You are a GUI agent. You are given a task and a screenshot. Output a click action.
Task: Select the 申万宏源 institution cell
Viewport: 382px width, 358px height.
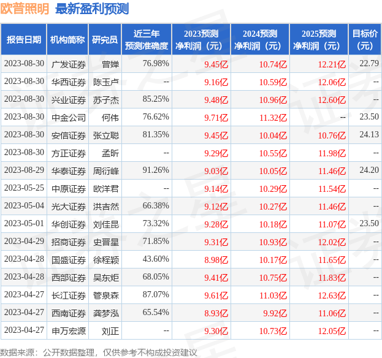click(69, 331)
